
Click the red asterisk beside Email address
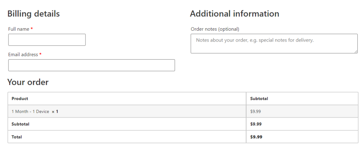[x=40, y=55]
